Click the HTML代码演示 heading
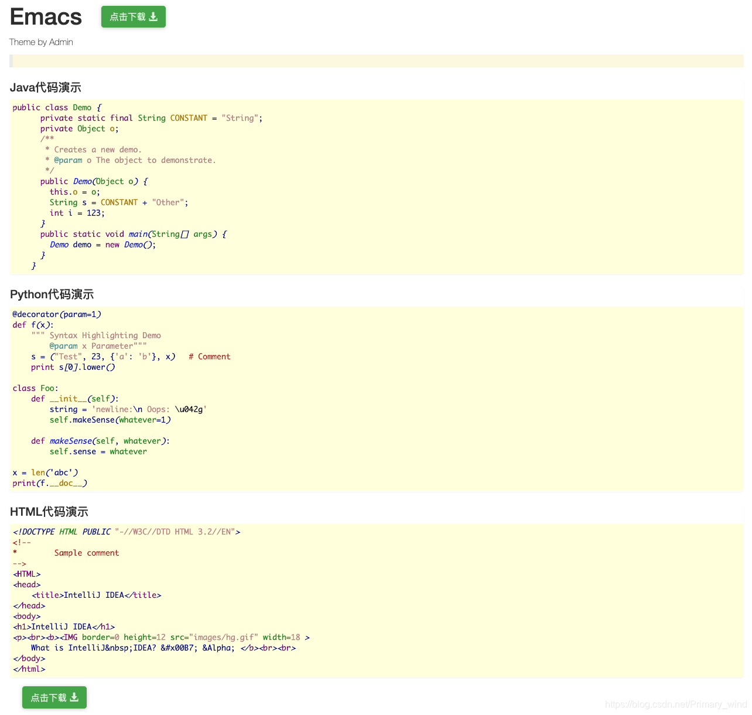 pos(49,512)
